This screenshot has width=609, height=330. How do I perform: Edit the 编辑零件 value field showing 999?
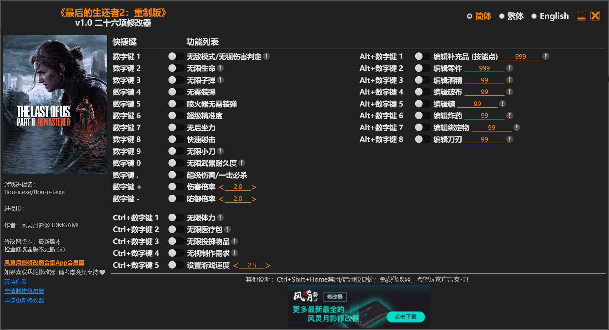485,68
